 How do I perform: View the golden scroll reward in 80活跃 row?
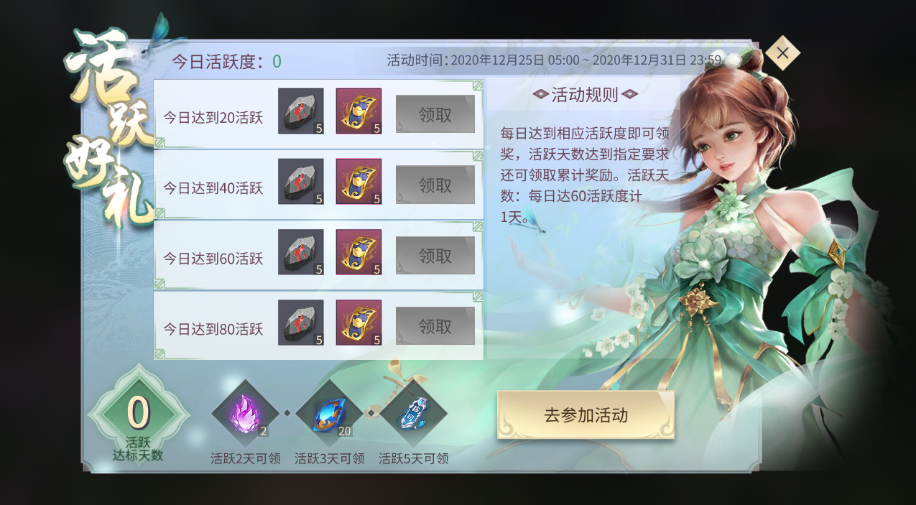(358, 323)
